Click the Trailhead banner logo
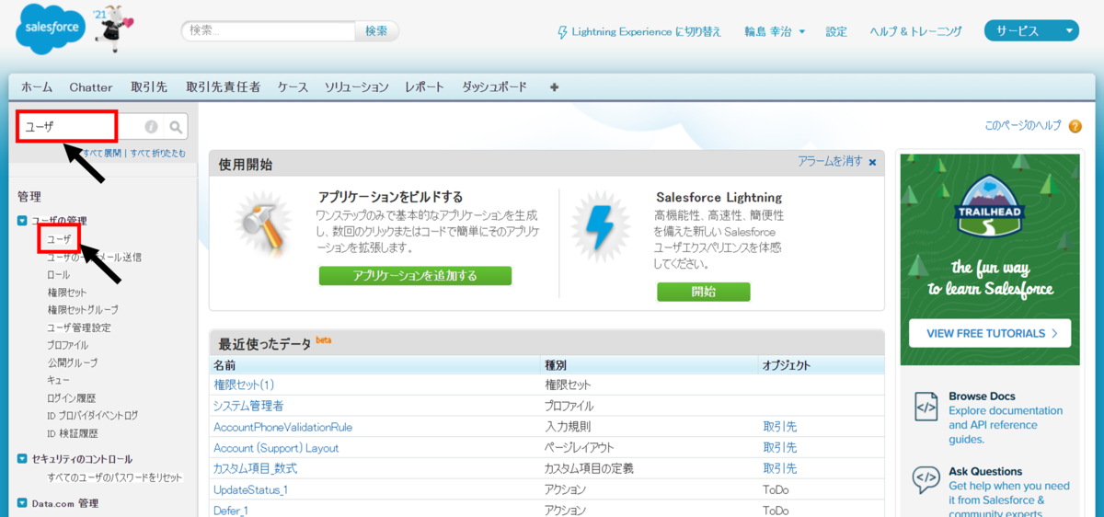 click(989, 204)
